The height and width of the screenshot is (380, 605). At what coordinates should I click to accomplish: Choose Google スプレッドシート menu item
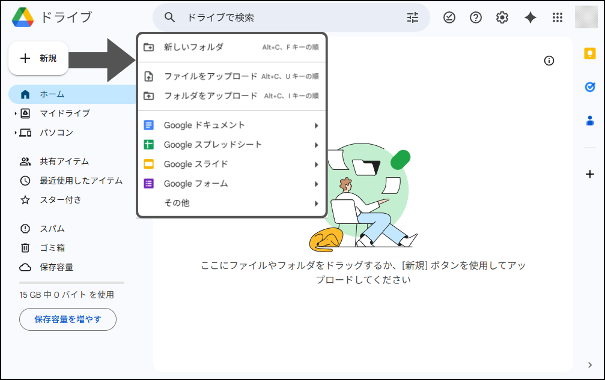pos(231,145)
